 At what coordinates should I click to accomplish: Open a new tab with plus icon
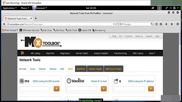pos(36,18)
